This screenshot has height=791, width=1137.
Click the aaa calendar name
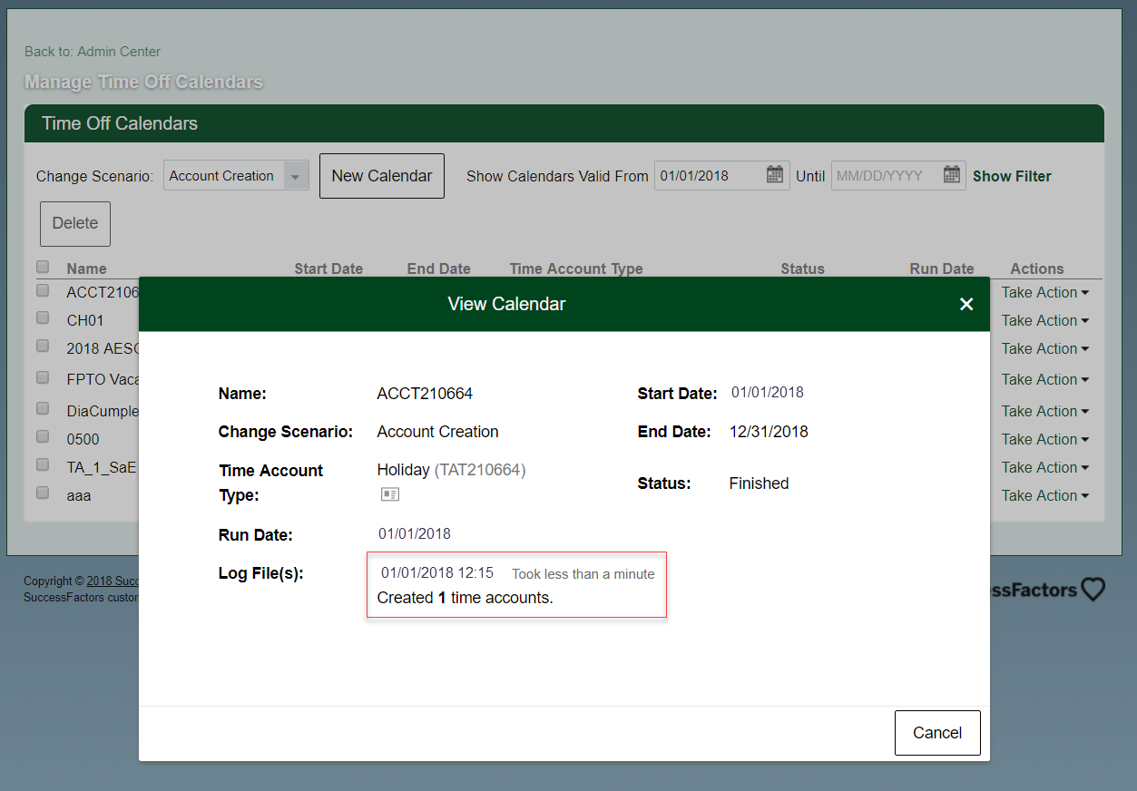(79, 495)
